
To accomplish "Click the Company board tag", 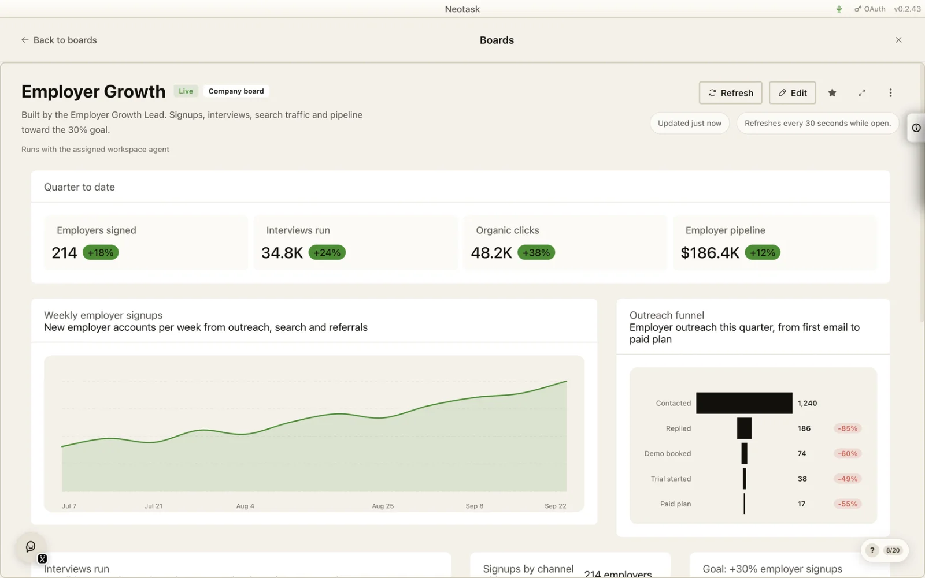I will (236, 91).
